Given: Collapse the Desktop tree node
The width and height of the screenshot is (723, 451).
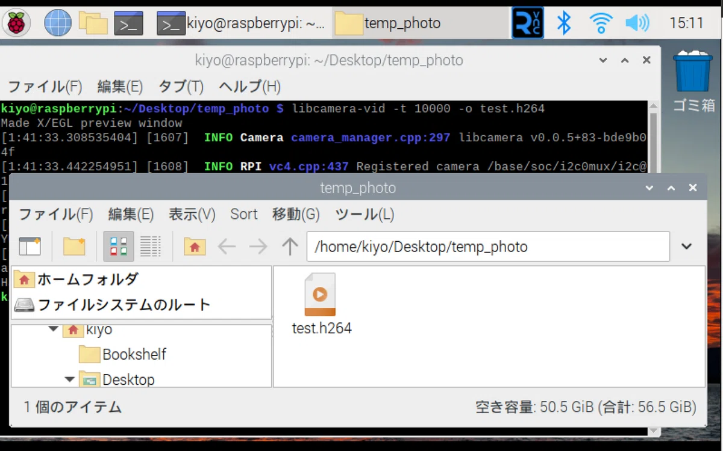Looking at the screenshot, I should pos(70,379).
